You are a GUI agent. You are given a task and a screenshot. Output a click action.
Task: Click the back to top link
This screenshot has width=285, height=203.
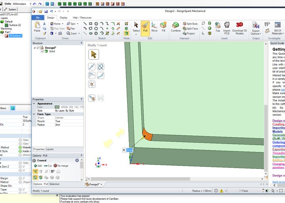tap(278, 181)
